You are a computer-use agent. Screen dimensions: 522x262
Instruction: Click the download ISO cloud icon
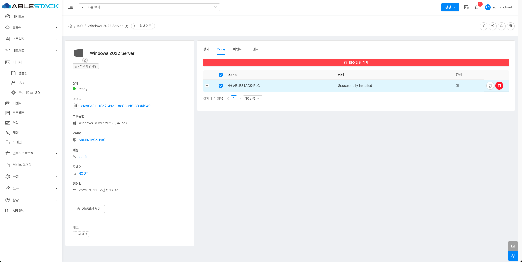[x=502, y=26]
